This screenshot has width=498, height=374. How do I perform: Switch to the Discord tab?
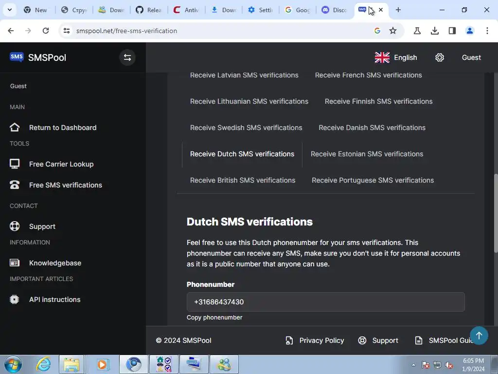[335, 10]
